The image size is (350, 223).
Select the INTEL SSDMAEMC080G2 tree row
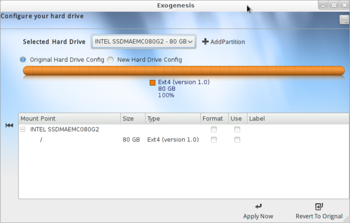point(184,129)
